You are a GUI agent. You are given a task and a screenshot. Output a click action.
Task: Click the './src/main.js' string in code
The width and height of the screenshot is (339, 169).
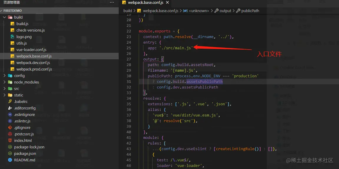pyautogui.click(x=176, y=48)
